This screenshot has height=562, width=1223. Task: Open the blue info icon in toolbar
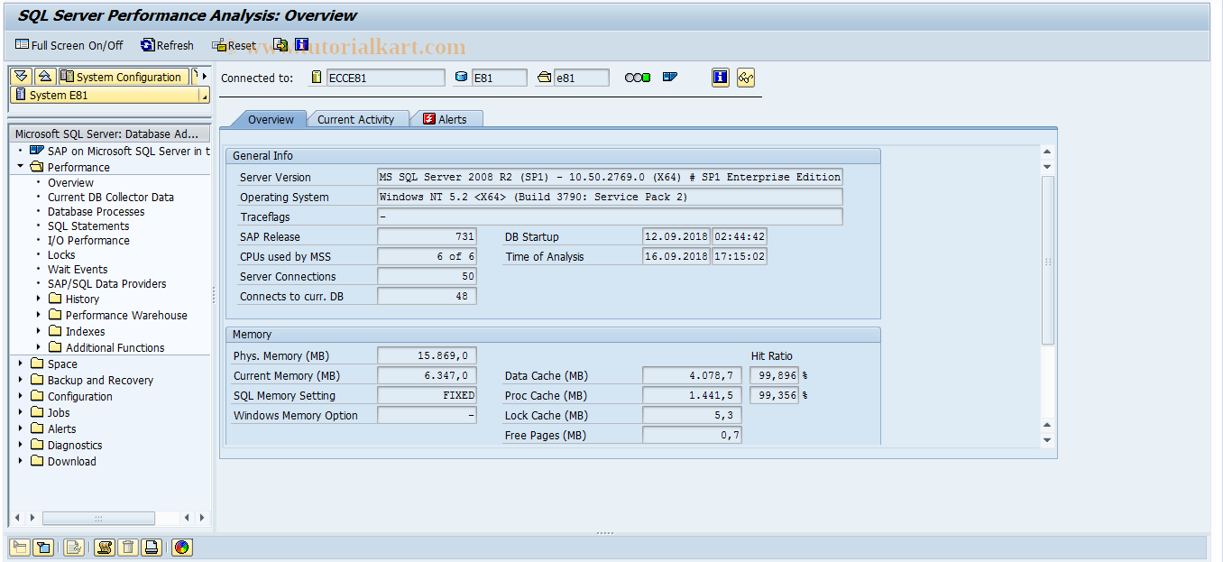302,44
